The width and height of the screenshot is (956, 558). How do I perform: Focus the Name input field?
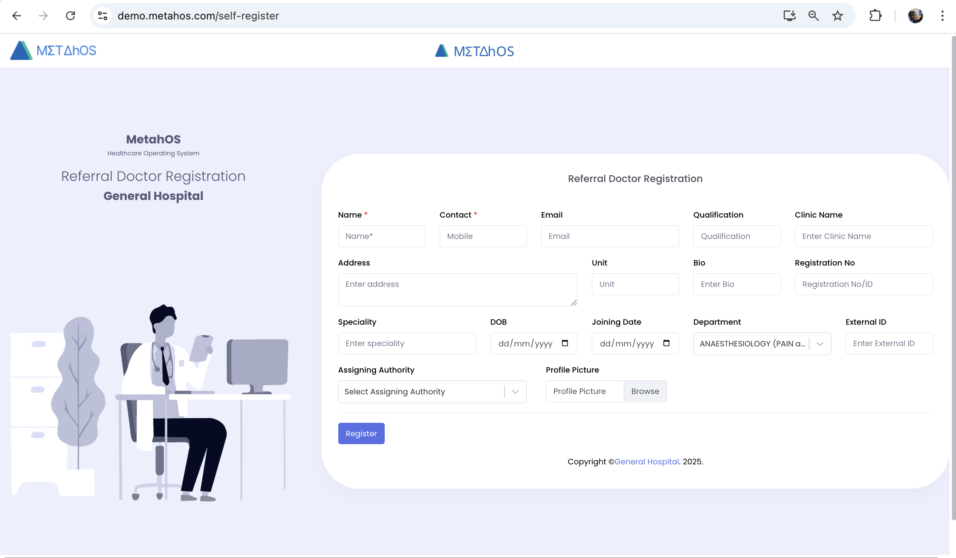[x=381, y=236]
